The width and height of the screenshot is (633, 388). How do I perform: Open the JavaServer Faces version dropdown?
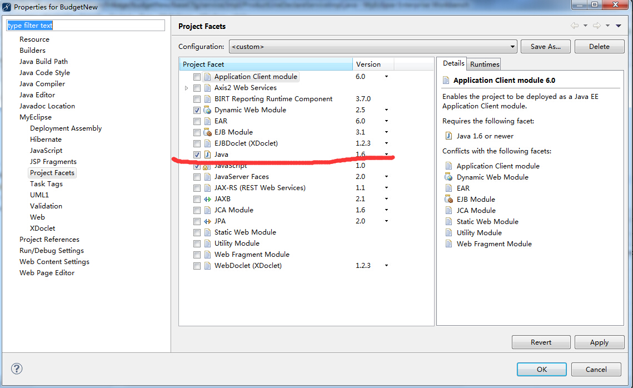[386, 176]
